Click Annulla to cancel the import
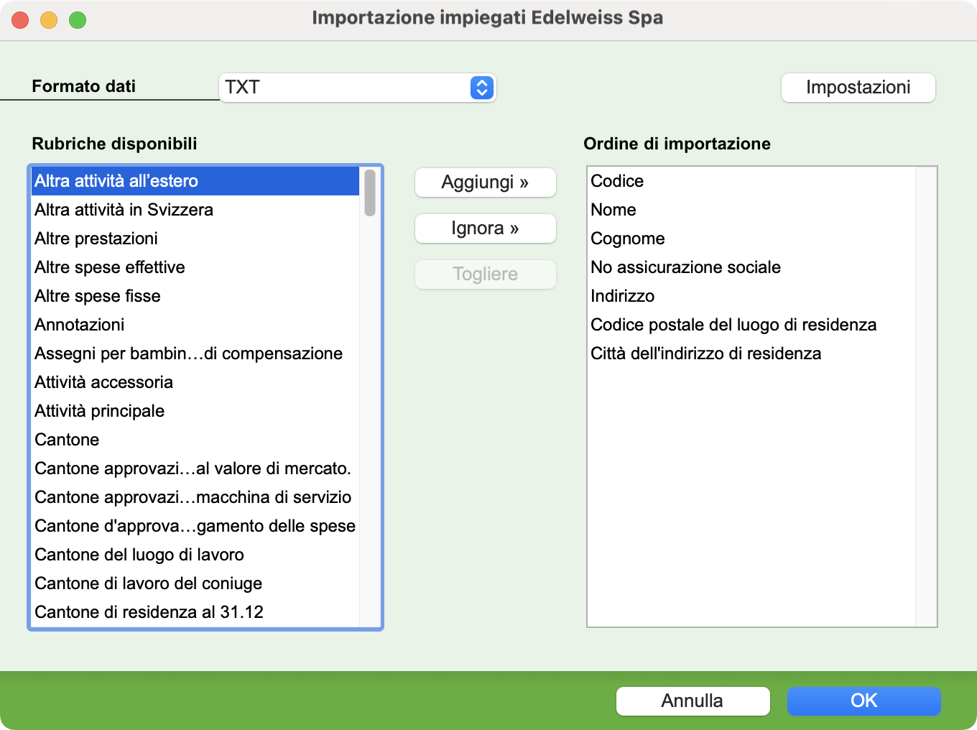This screenshot has width=977, height=730. pos(693,701)
